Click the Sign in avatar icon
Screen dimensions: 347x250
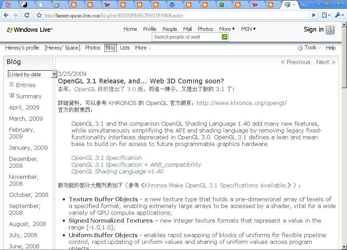[330, 30]
